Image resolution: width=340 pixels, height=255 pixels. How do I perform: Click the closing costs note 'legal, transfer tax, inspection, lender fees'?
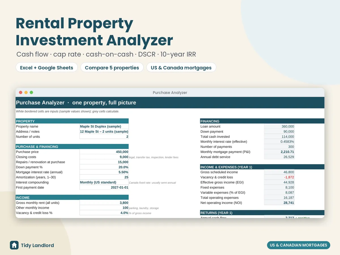154,157
